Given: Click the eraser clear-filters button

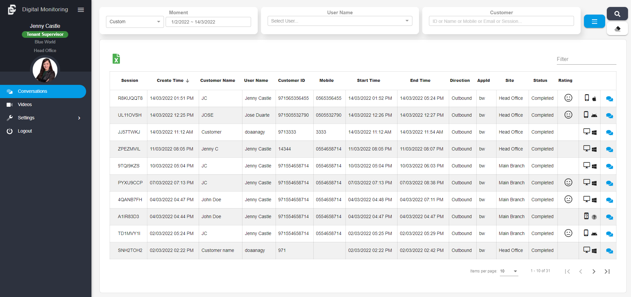Looking at the screenshot, I should (617, 29).
